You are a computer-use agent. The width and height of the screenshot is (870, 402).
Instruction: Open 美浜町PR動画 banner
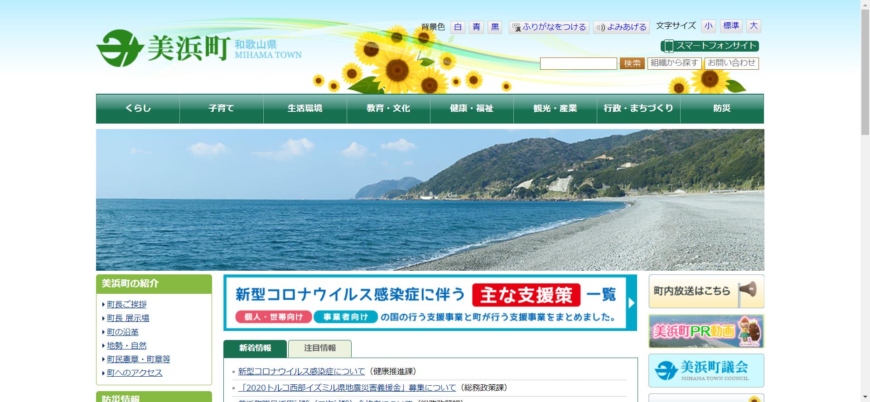click(x=706, y=331)
